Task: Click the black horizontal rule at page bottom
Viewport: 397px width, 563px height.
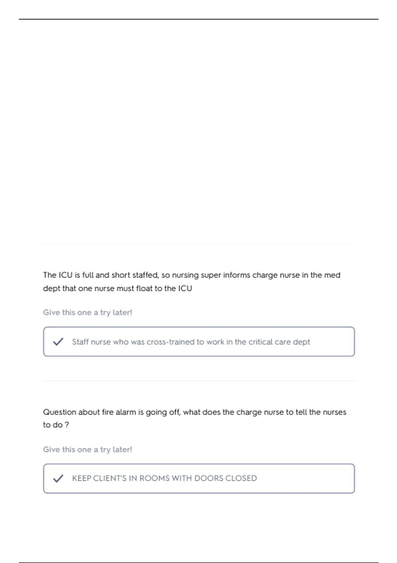Action: pyautogui.click(x=198, y=562)
